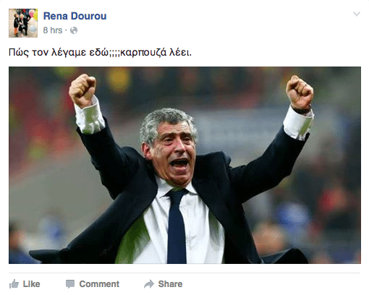
Task: Click the Share button label
Action: [170, 284]
